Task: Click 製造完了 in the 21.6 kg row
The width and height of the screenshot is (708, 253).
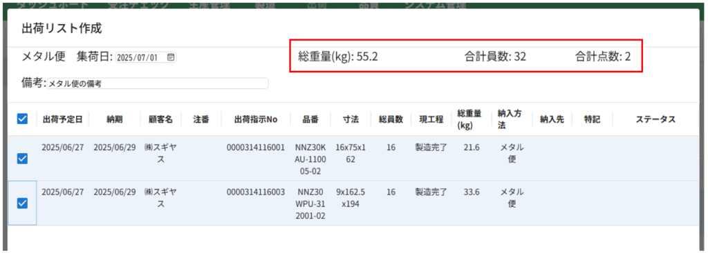Action: (x=431, y=148)
